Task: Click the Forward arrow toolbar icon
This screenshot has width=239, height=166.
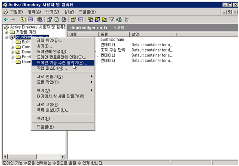Action: tap(13, 20)
